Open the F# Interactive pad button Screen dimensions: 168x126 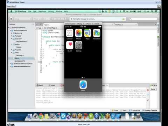click(x=134, y=110)
